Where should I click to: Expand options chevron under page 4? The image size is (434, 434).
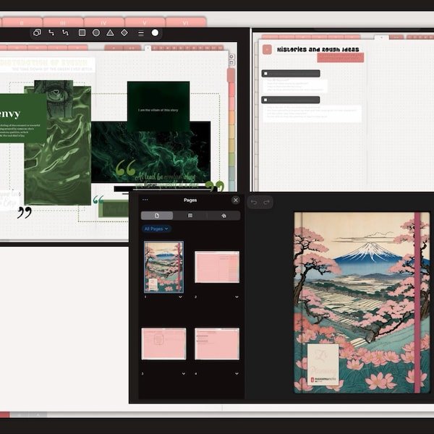click(237, 373)
